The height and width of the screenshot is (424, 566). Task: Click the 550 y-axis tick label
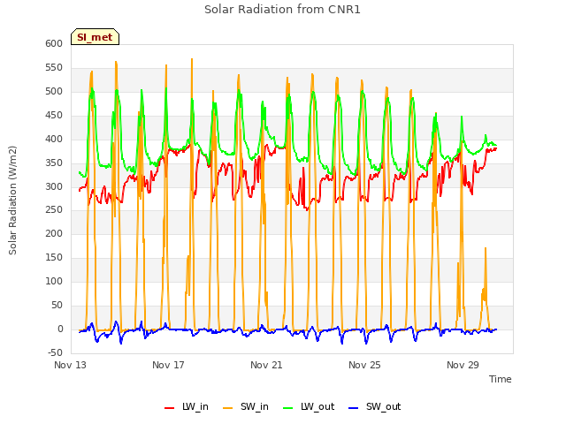point(54,67)
